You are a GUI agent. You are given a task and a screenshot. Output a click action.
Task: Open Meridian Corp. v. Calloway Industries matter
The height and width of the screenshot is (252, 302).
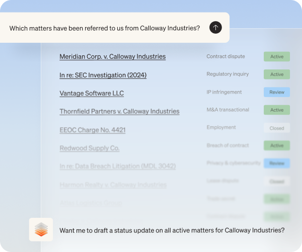(112, 57)
